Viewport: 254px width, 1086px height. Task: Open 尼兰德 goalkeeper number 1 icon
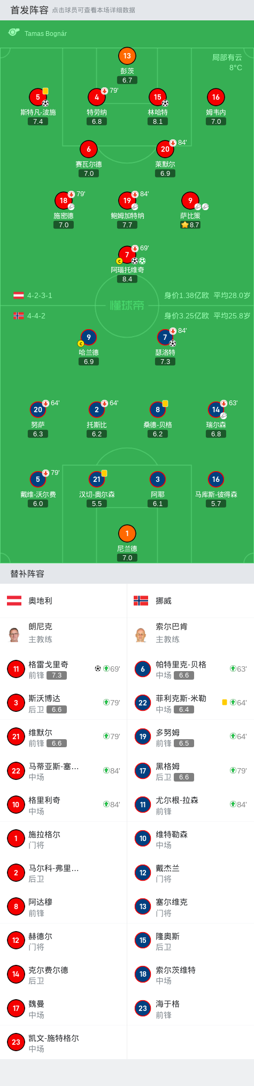[127, 533]
